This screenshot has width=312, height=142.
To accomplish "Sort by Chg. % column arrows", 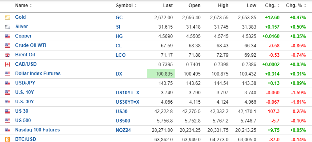I will tap(305, 6).
